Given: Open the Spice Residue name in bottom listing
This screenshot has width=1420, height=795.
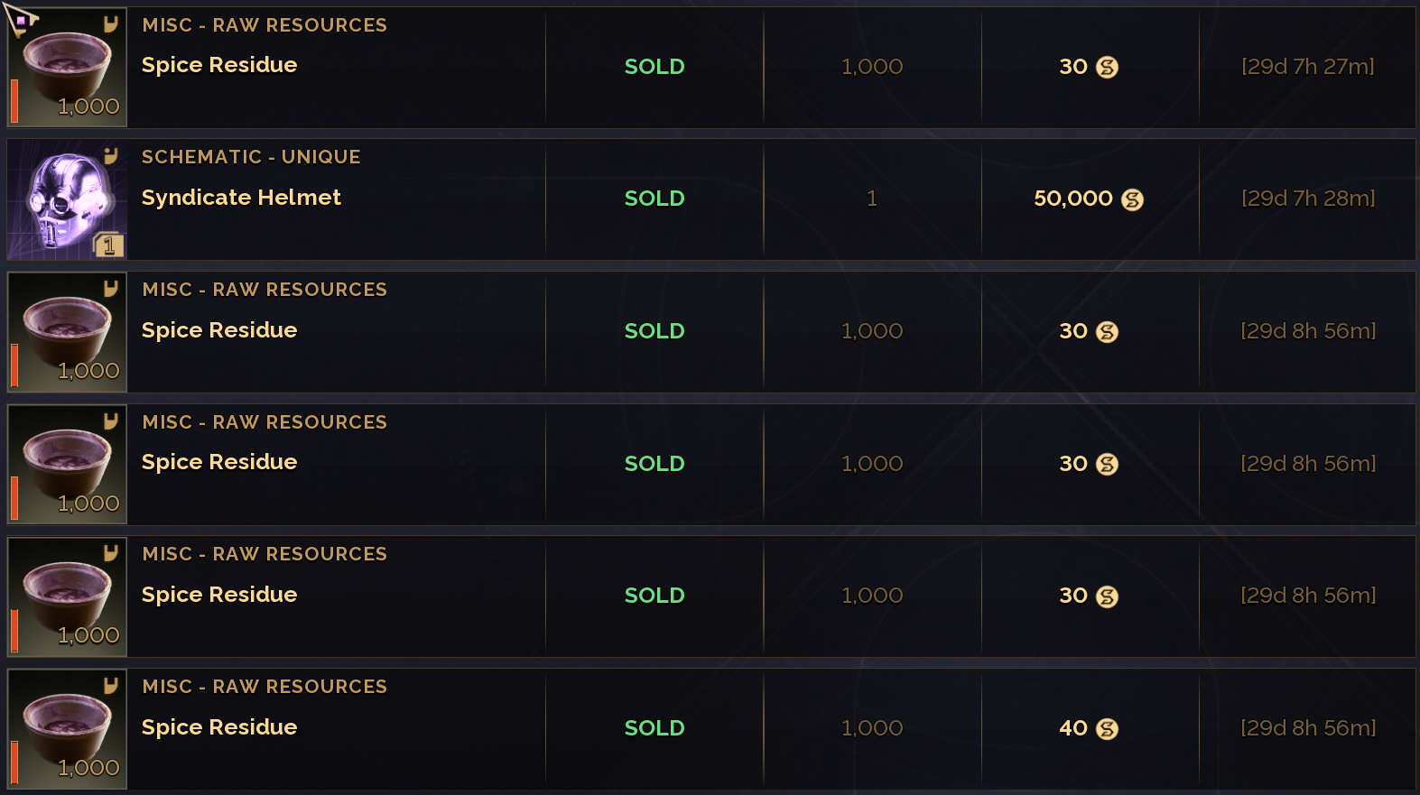Looking at the screenshot, I should click(219, 727).
